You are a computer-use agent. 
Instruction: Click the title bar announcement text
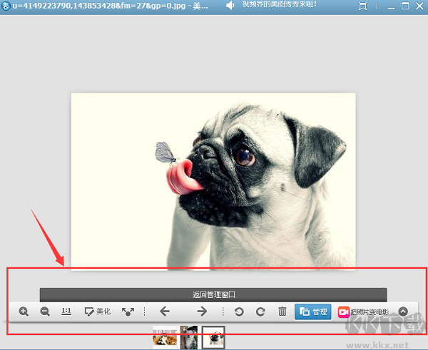click(x=288, y=6)
